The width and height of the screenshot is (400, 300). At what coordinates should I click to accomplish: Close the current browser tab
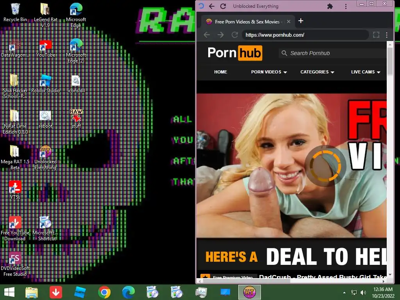(x=289, y=21)
